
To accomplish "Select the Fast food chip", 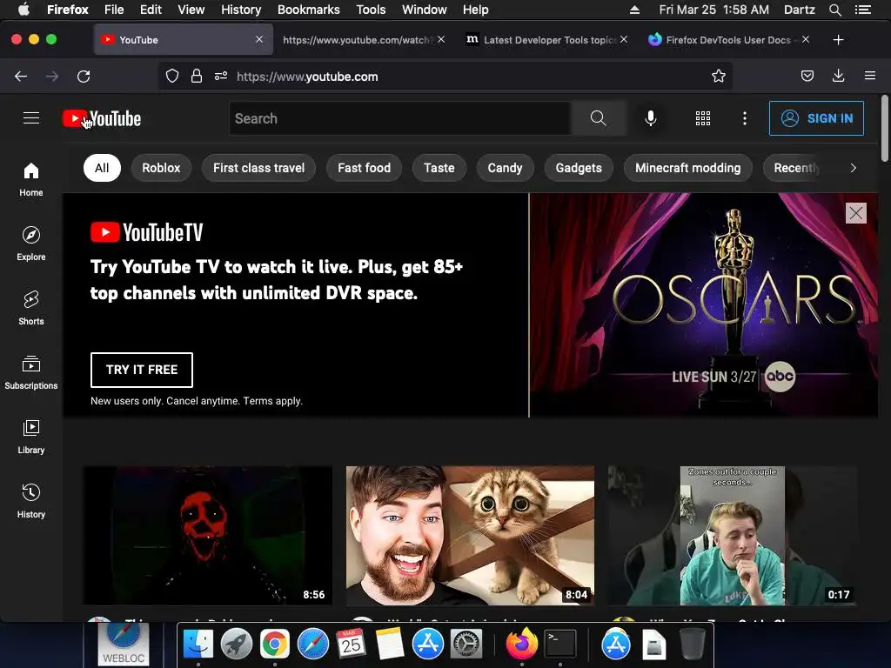I will pyautogui.click(x=365, y=168).
